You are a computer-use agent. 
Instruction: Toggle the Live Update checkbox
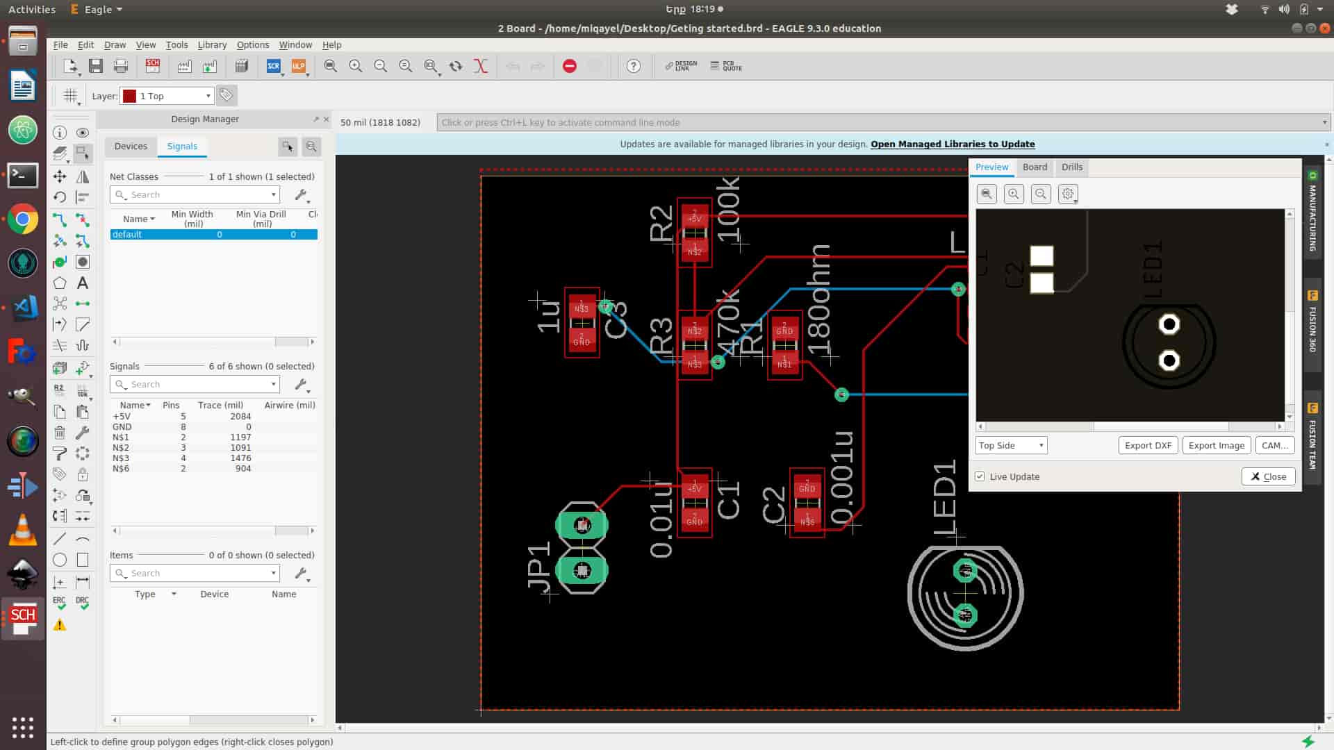(980, 476)
